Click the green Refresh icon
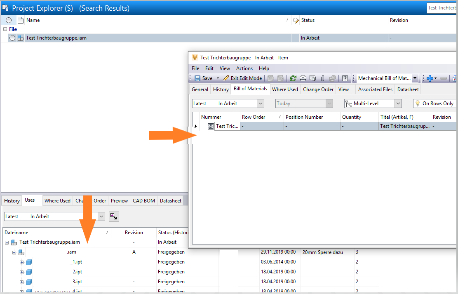Viewport: 458px width, 294px height. 293,78
